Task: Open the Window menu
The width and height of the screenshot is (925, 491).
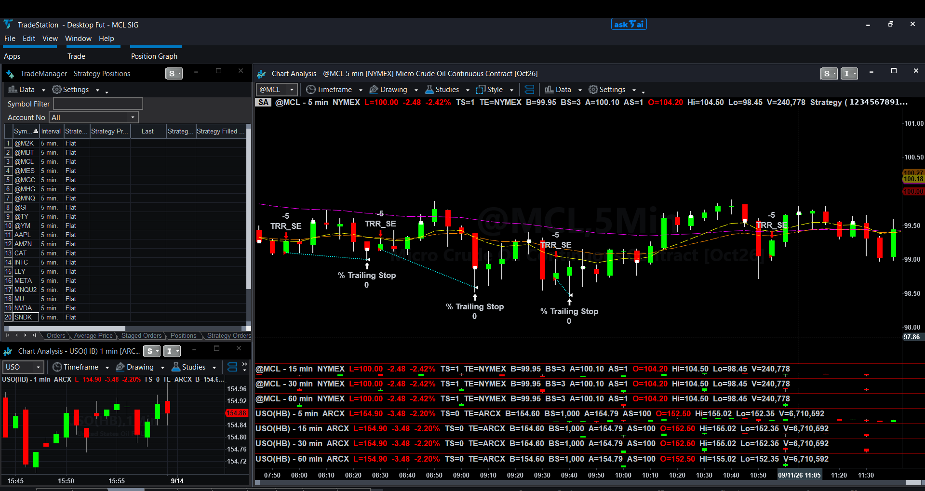Action: click(78, 39)
